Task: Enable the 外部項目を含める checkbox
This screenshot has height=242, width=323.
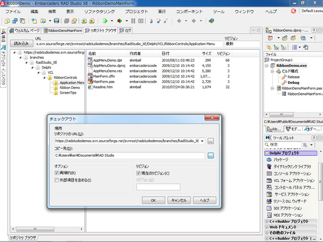Action: 57,180
